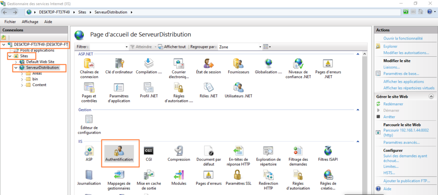
Task: Collapse the Gérer le site Web section
Action: [x=431, y=96]
